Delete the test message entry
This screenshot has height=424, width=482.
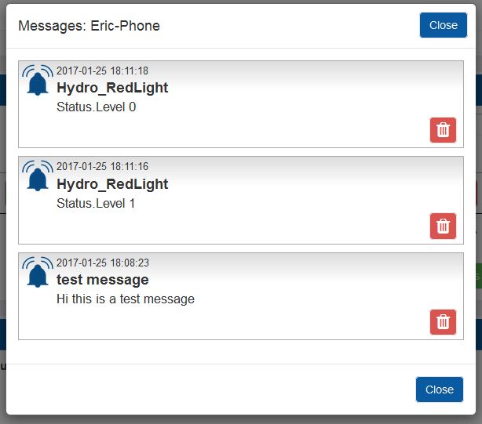[443, 322]
